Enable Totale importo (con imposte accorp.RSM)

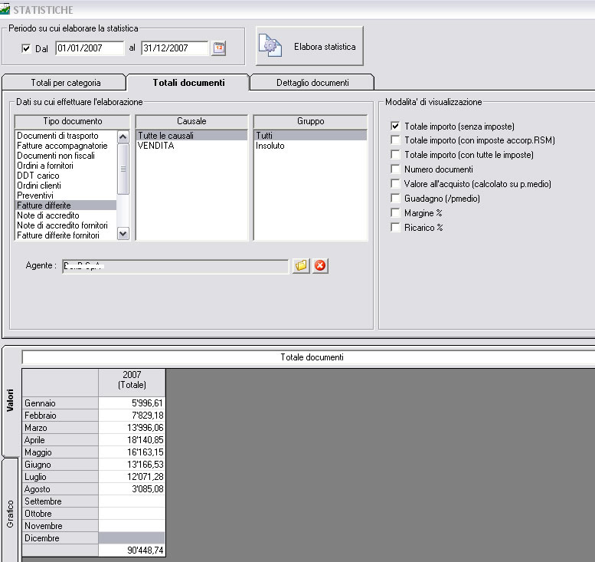pyautogui.click(x=395, y=140)
